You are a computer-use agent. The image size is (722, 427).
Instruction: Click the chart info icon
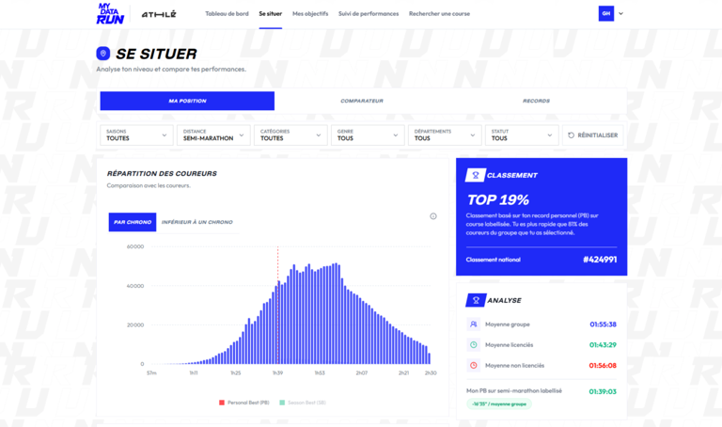[433, 216]
